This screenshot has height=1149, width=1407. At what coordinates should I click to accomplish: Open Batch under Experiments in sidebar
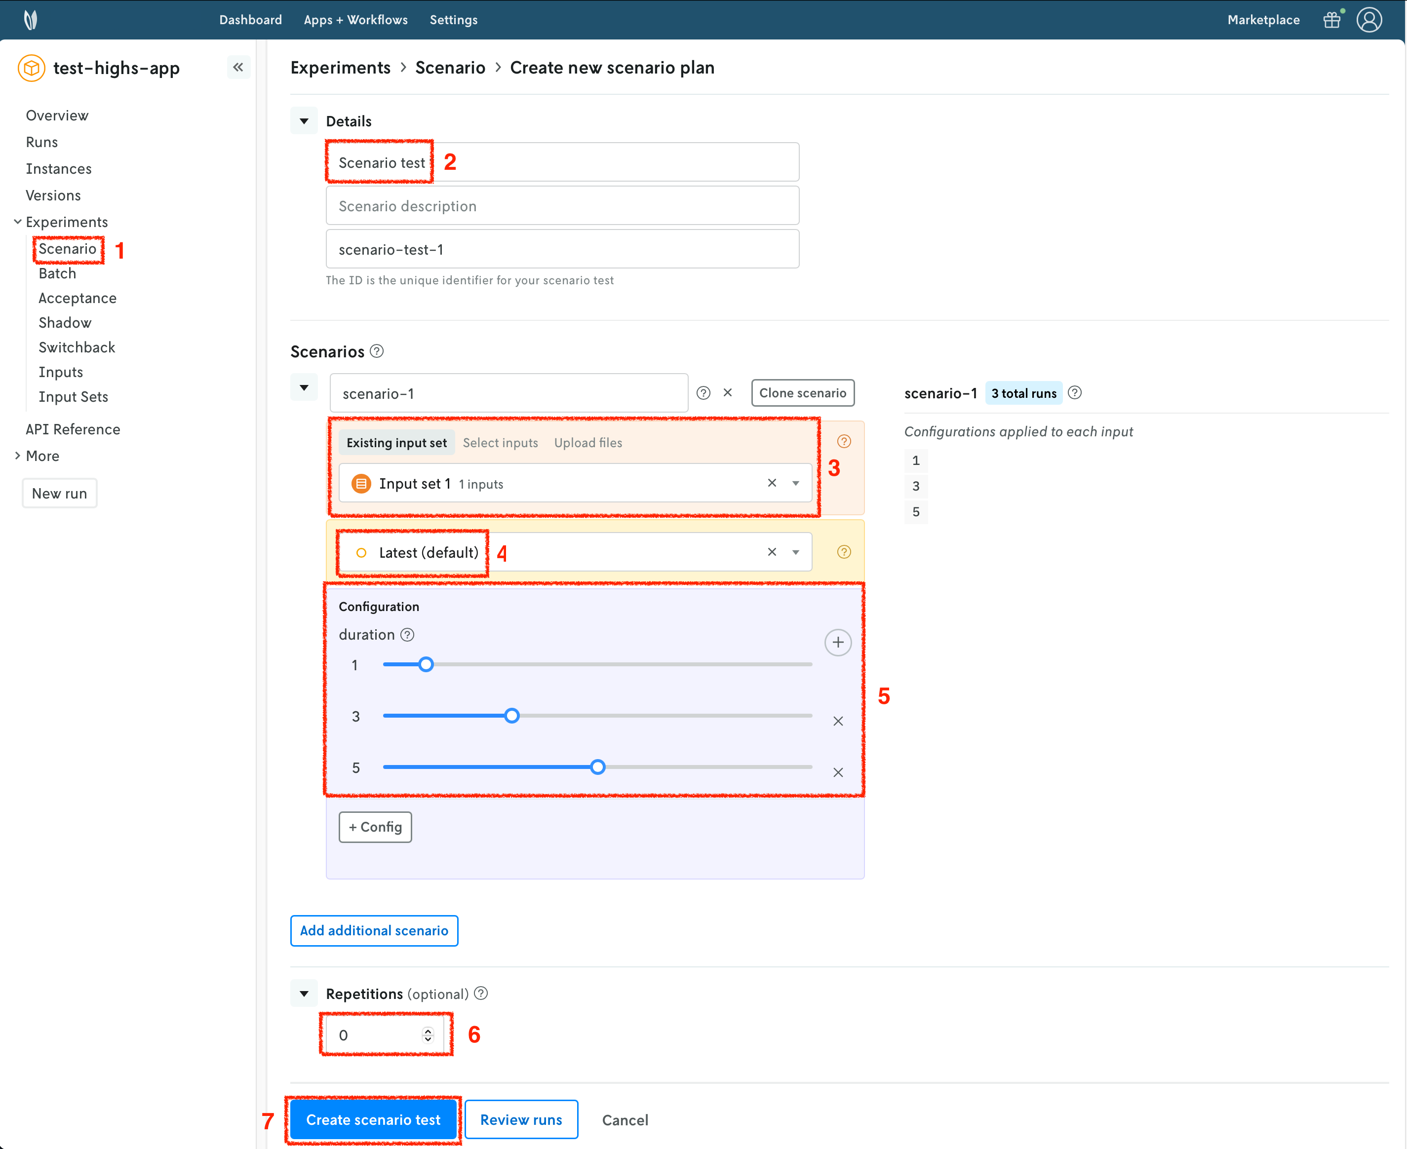[x=57, y=273]
